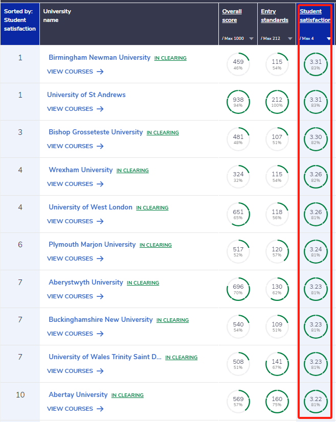Click View Courses for Aberystwyth University
This screenshot has height=422, width=336.
click(x=76, y=296)
